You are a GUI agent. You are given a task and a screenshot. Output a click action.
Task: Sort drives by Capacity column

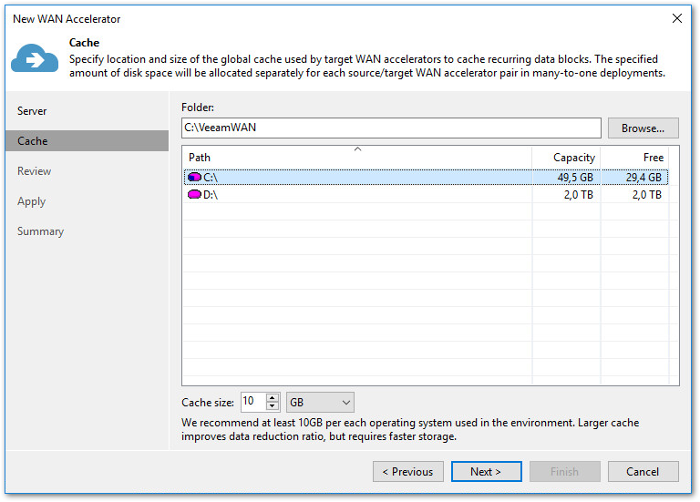(566, 158)
